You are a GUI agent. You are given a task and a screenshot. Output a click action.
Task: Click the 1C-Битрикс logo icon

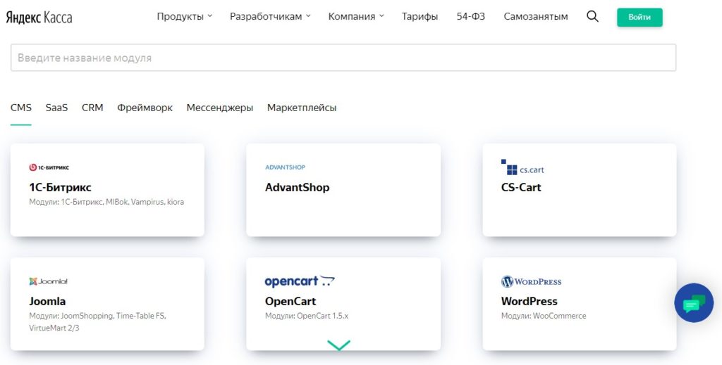(x=49, y=167)
